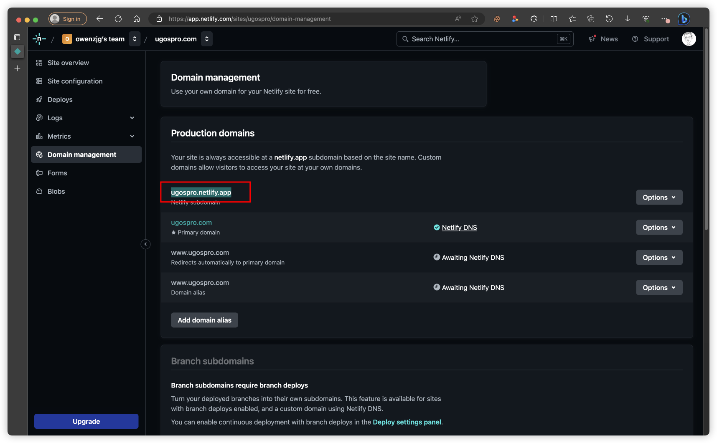Go to Deploys section

86,99
